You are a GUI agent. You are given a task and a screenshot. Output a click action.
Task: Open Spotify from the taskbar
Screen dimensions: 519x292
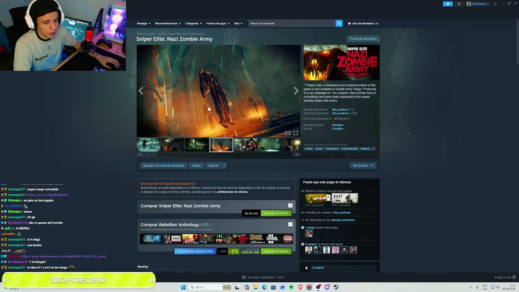(x=291, y=287)
